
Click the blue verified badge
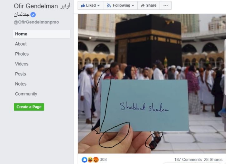(33, 15)
